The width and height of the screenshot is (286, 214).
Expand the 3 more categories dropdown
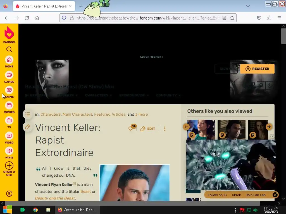[141, 114]
